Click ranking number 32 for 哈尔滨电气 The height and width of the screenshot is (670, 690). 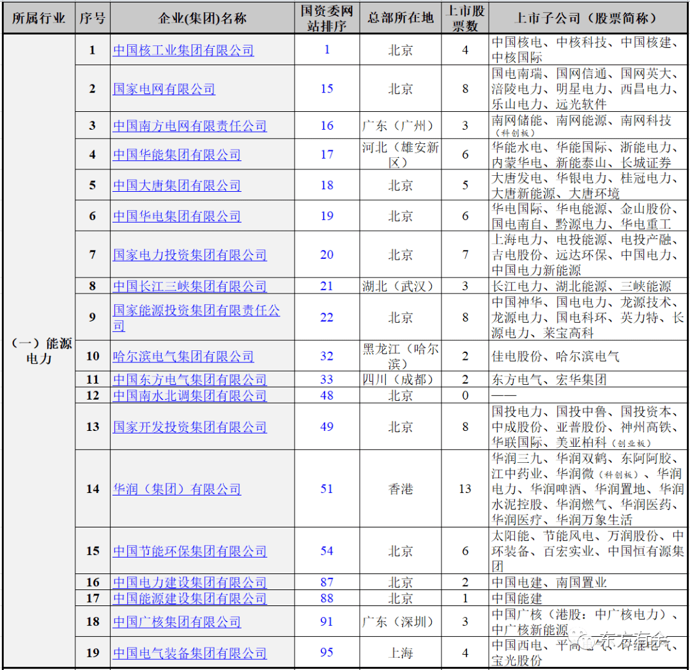click(x=327, y=355)
